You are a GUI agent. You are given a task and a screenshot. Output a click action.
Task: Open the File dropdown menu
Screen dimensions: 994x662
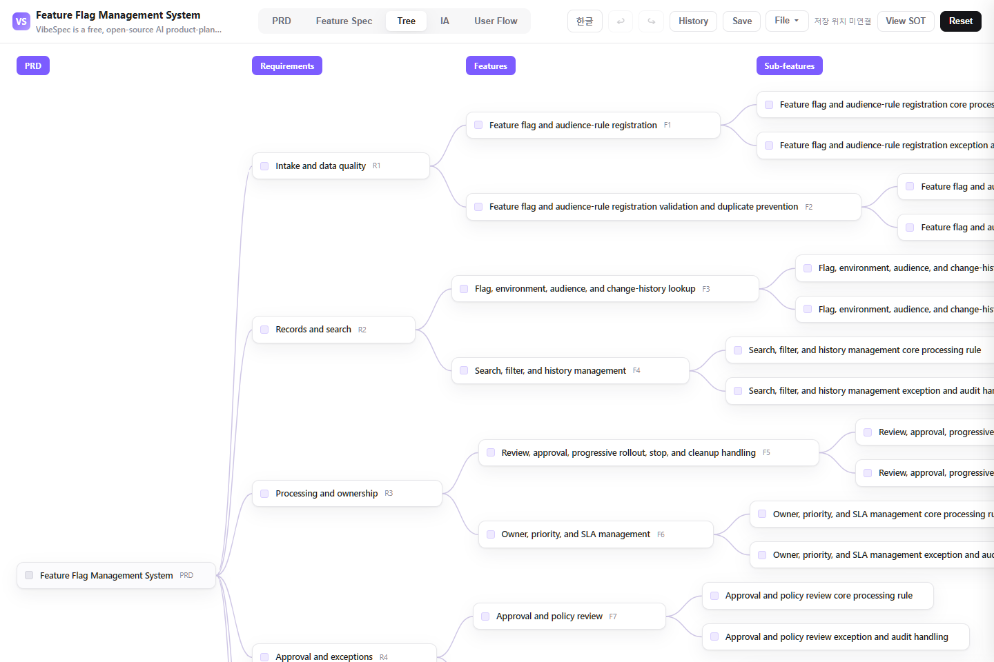786,21
